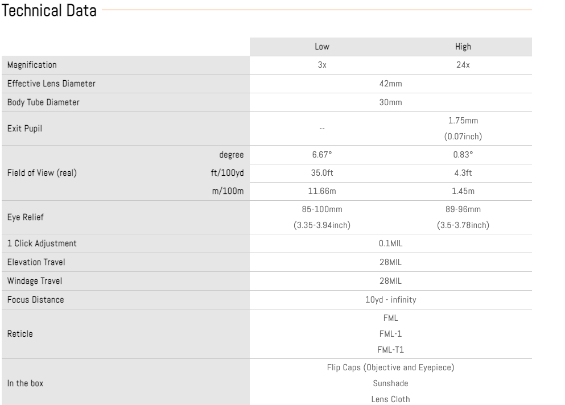Screen dimensions: 565x405
Task: Click the 6.67° field of view value
Action: click(321, 154)
